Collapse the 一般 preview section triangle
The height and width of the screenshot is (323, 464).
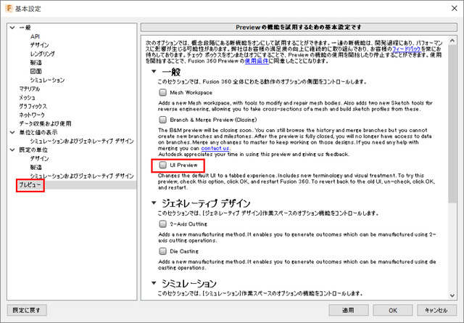pyautogui.click(x=154, y=71)
